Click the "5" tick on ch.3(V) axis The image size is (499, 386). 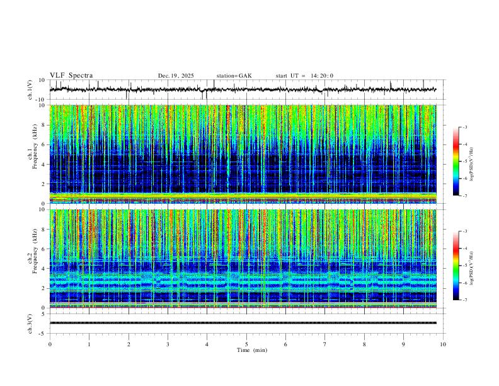click(43, 313)
